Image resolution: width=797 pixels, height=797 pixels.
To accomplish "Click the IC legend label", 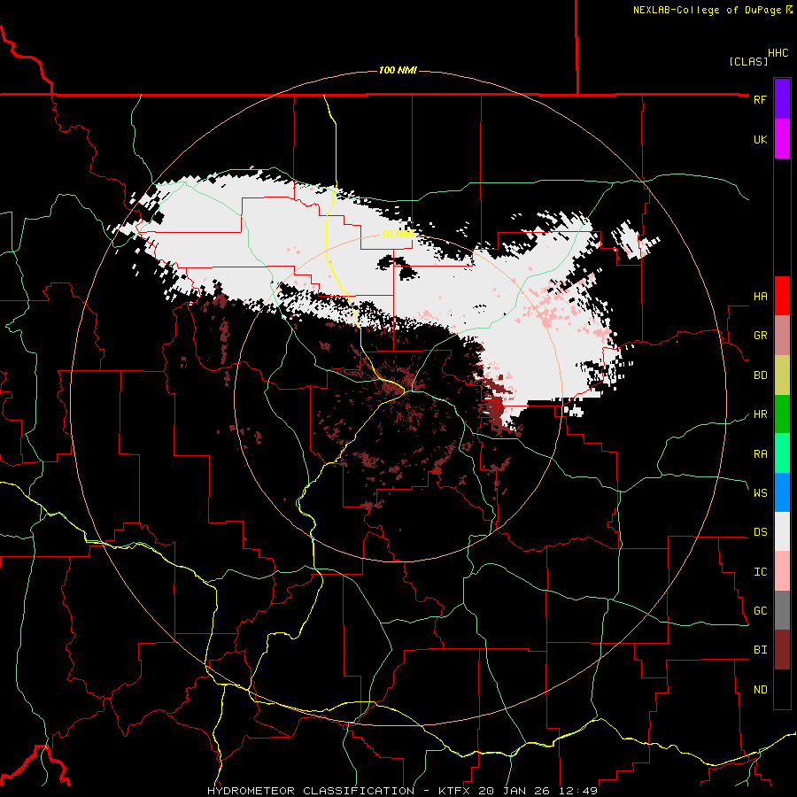I will pos(760,572).
